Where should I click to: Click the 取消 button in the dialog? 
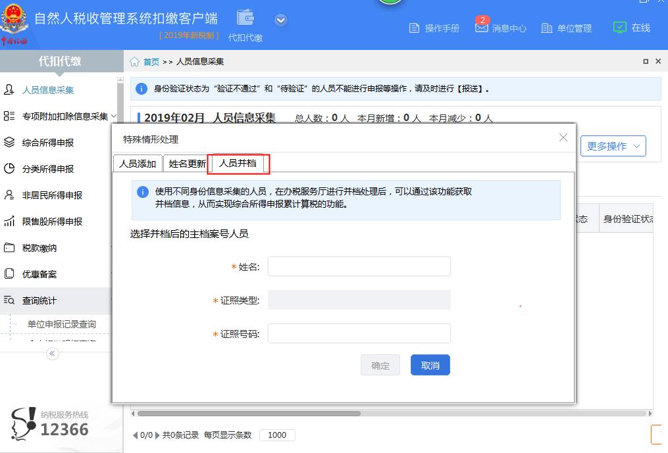point(430,364)
